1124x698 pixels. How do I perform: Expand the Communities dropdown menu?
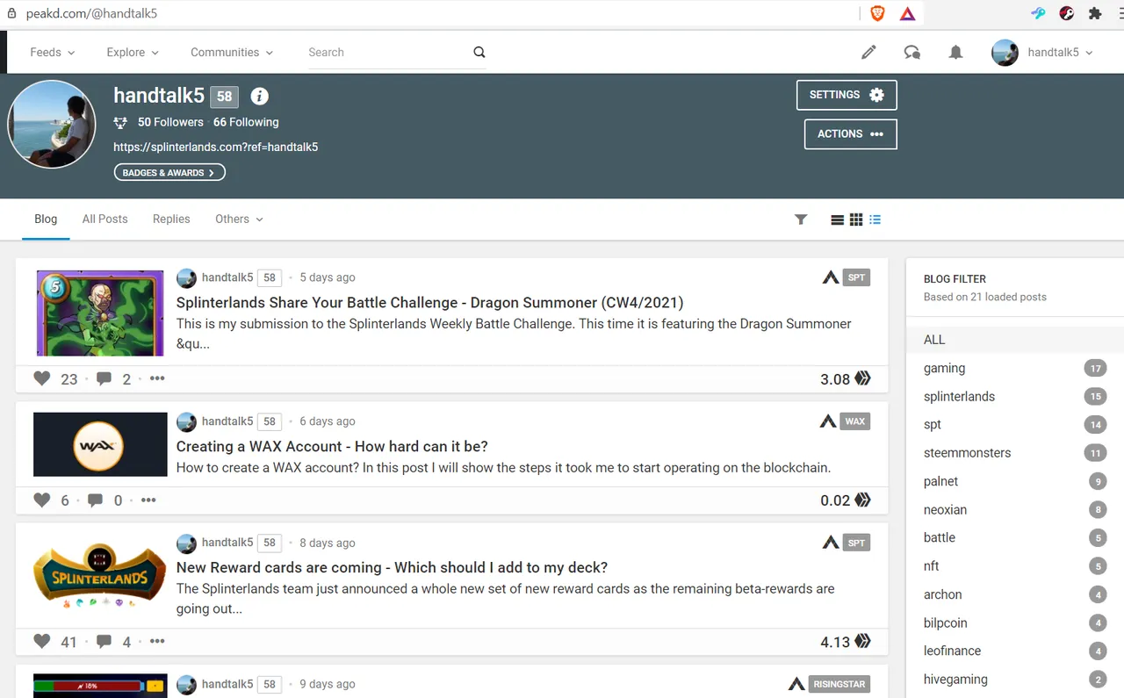tap(232, 53)
